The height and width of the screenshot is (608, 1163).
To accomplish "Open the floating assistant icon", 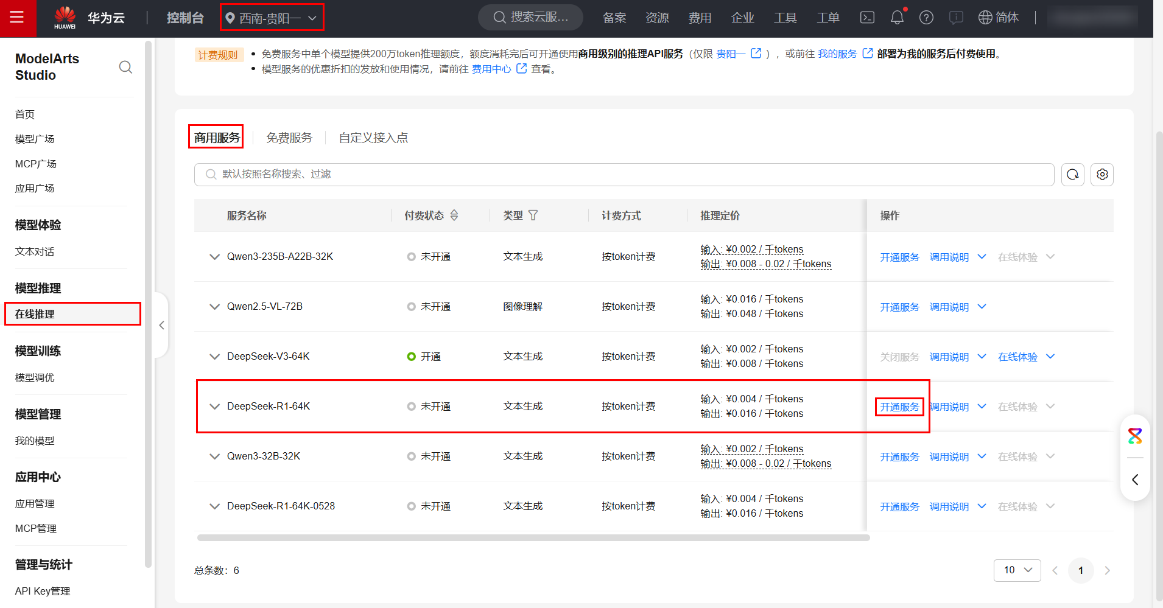I will (x=1135, y=436).
